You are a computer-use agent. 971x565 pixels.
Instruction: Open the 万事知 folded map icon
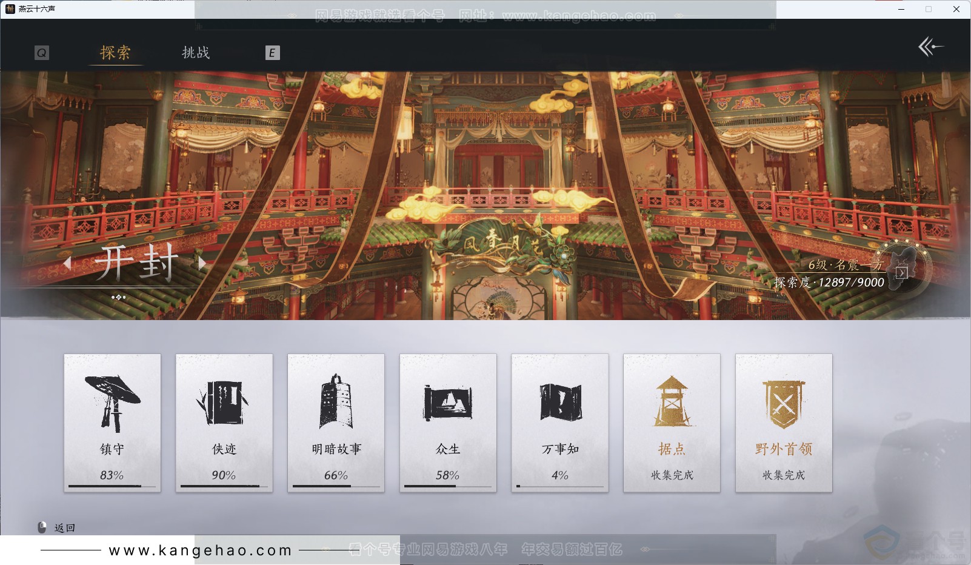pos(560,403)
